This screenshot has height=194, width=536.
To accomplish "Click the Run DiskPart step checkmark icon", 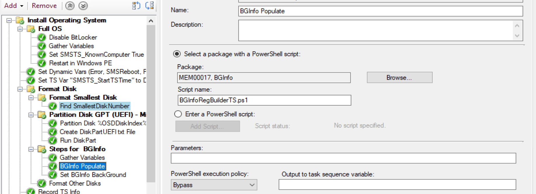I will (53, 140).
